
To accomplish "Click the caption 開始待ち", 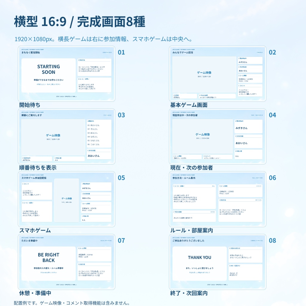I will [30, 105].
